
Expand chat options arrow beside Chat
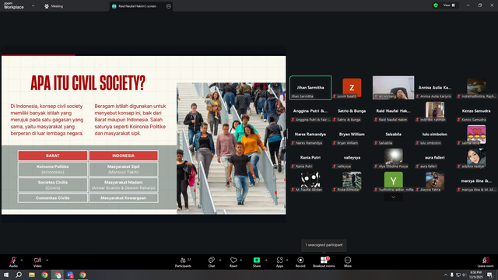[220, 260]
